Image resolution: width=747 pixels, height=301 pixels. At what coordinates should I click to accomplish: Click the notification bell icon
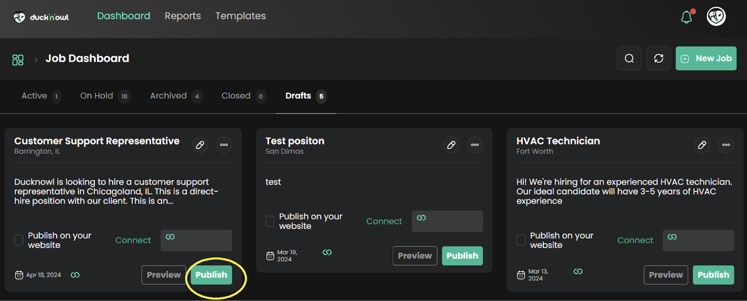[x=687, y=17]
